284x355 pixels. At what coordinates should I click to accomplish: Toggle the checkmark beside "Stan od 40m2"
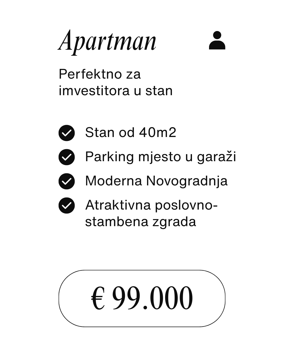click(x=67, y=133)
